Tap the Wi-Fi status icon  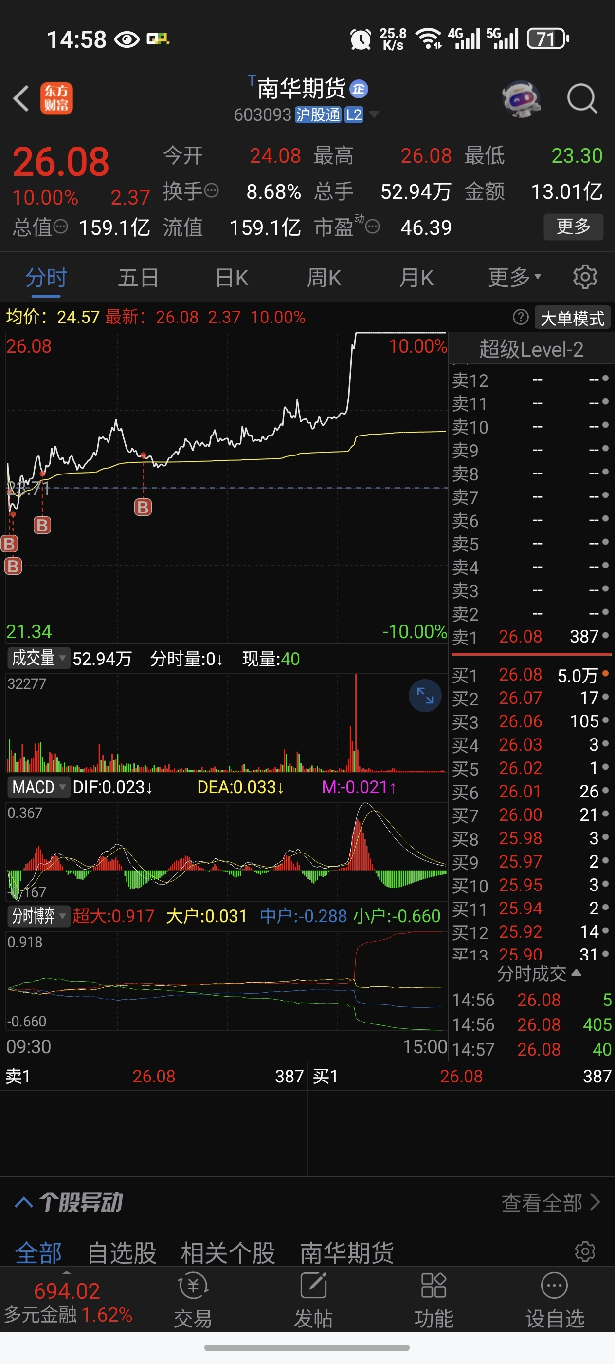pos(428,38)
